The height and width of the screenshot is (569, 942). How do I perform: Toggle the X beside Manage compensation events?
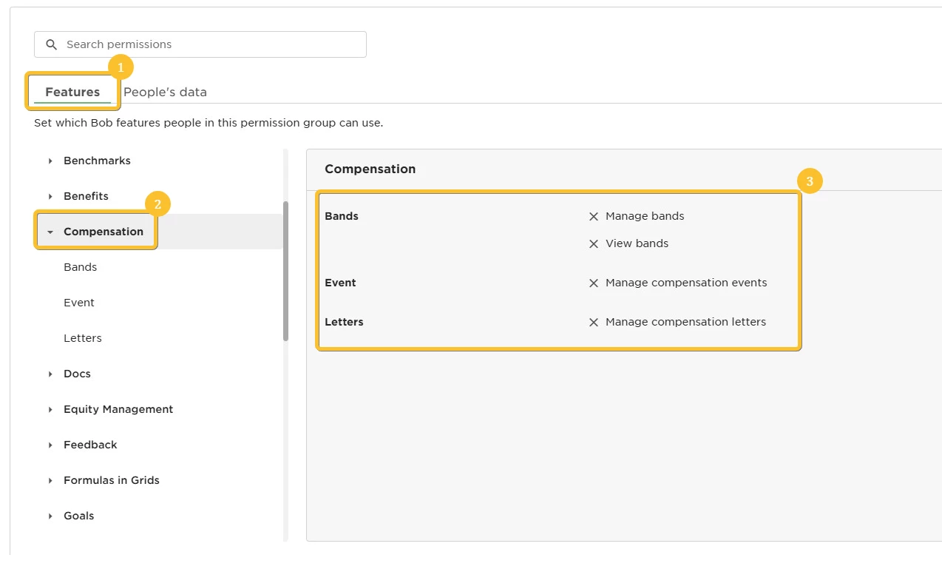(x=594, y=283)
